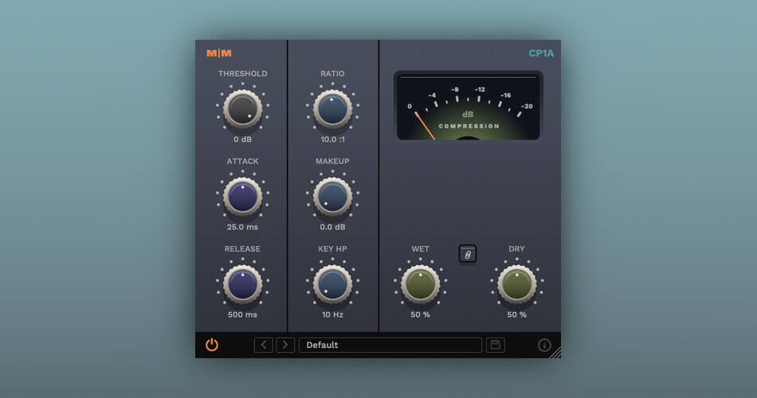Click the Key HP knob
Screen dimensions: 757x398
click(332, 284)
